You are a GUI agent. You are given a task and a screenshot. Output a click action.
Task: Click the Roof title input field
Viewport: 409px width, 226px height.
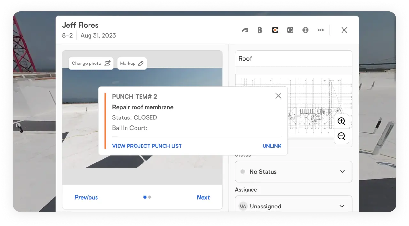[294, 59]
